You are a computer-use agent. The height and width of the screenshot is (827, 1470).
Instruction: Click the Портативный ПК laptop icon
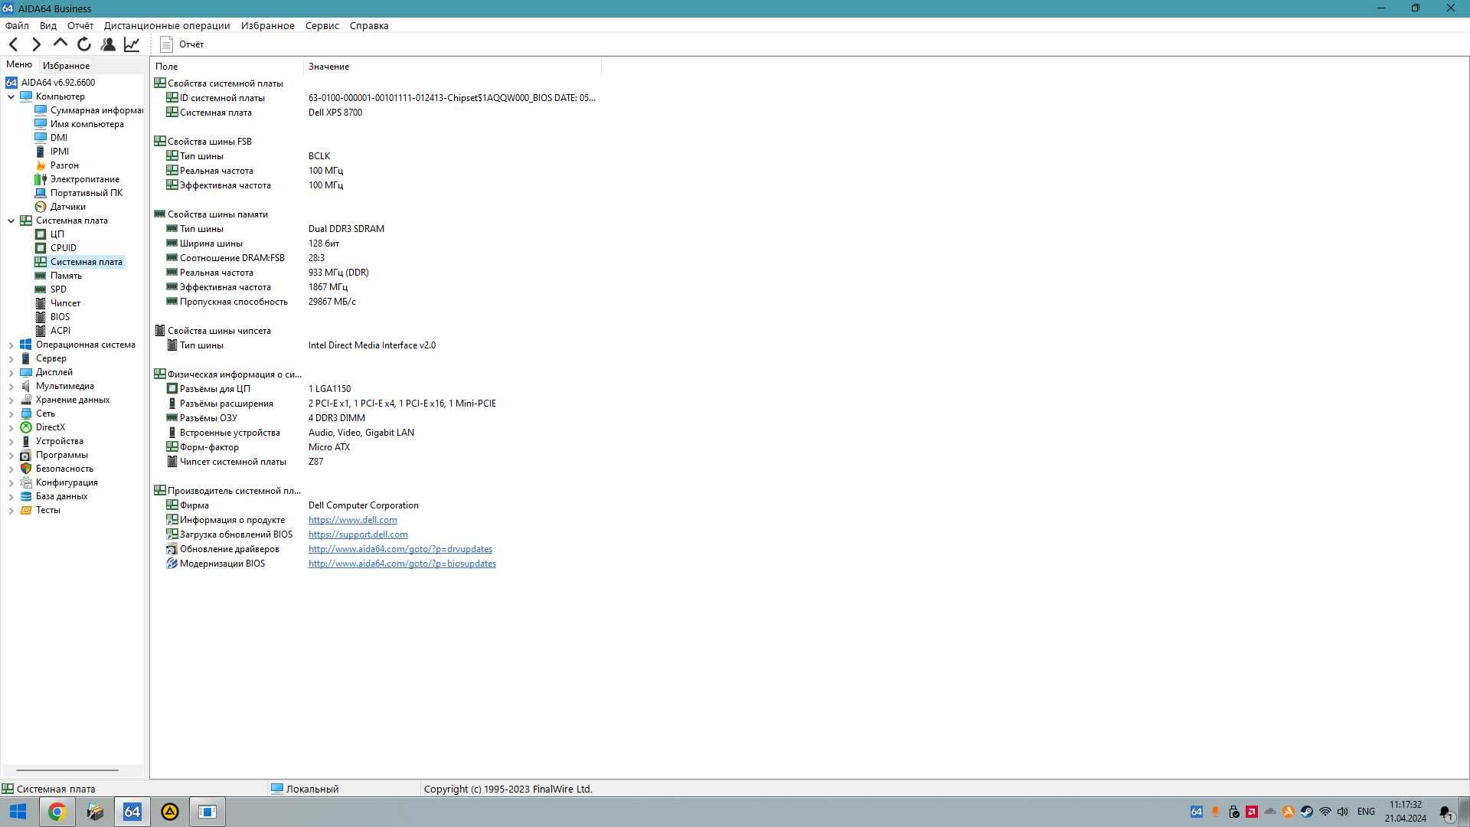pyautogui.click(x=41, y=193)
